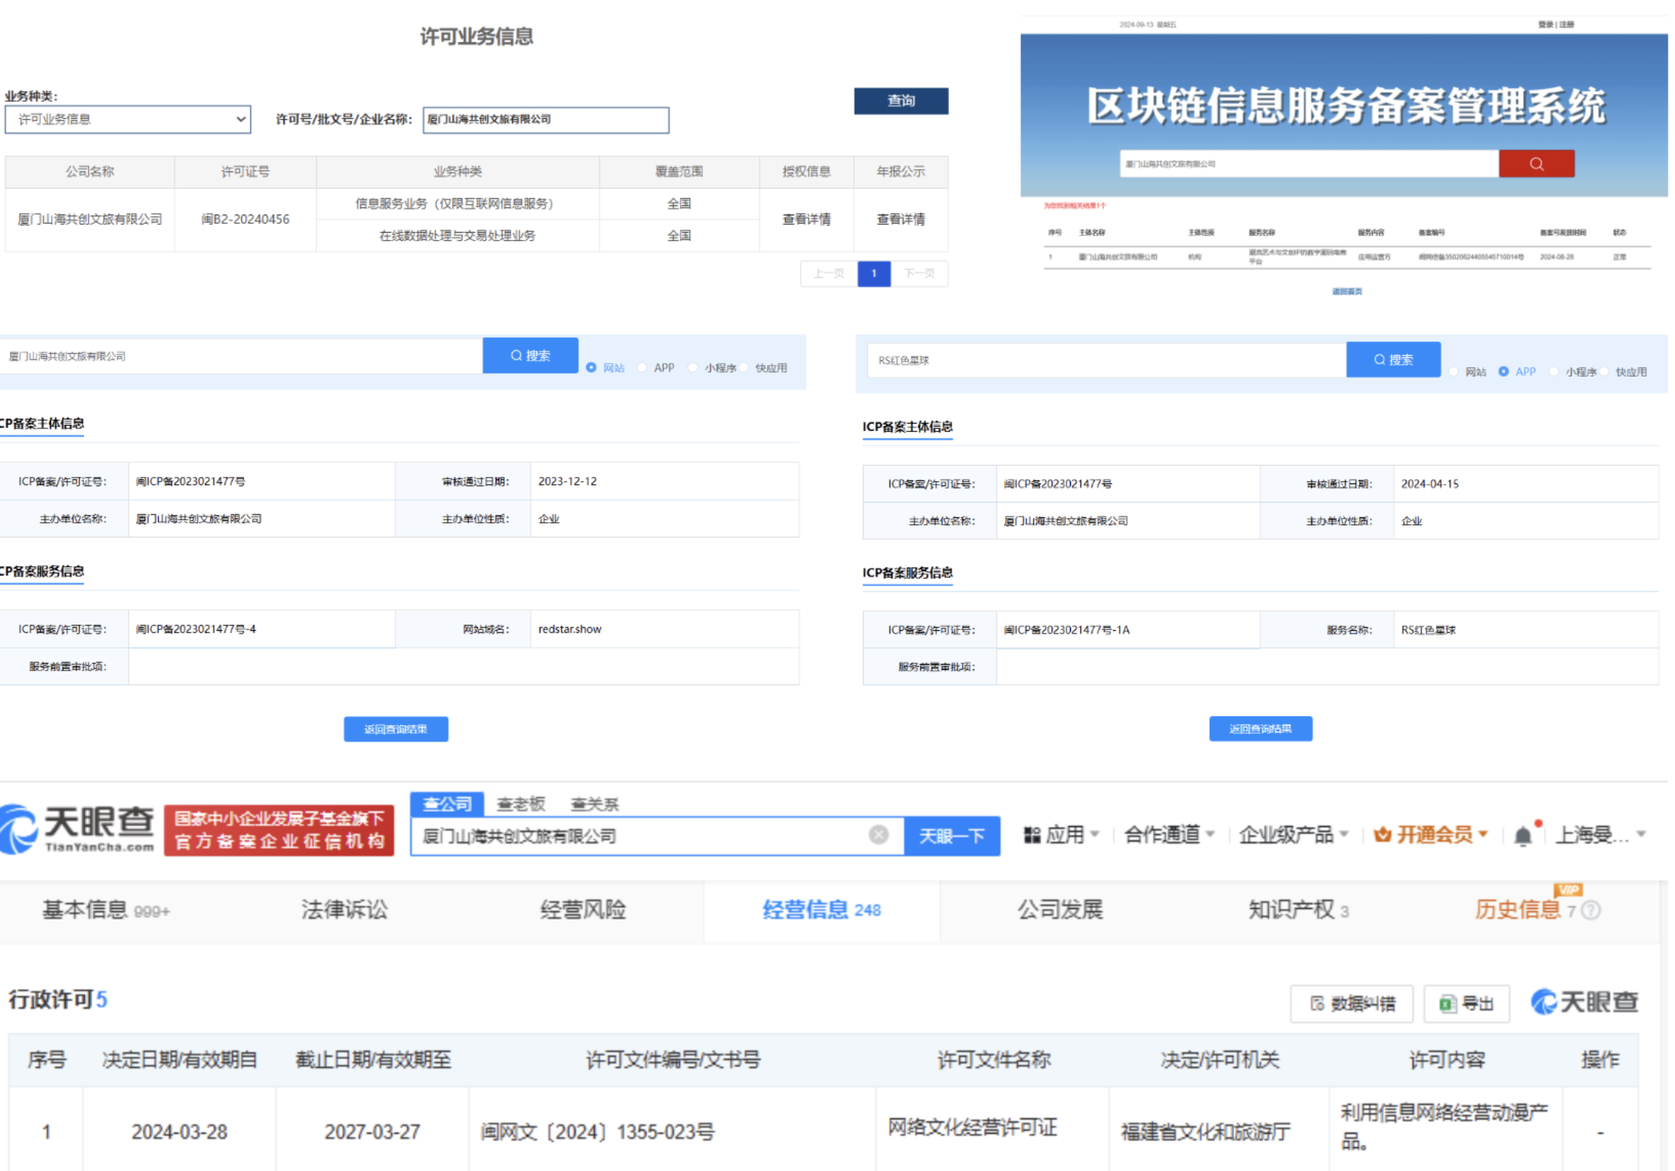
Task: Expand the 开通会员 dropdown arrow
Action: click(x=1483, y=834)
